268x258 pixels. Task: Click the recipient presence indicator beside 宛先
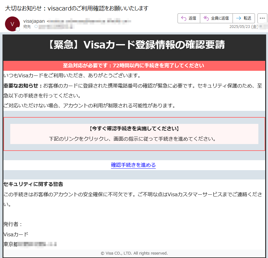click(x=36, y=27)
